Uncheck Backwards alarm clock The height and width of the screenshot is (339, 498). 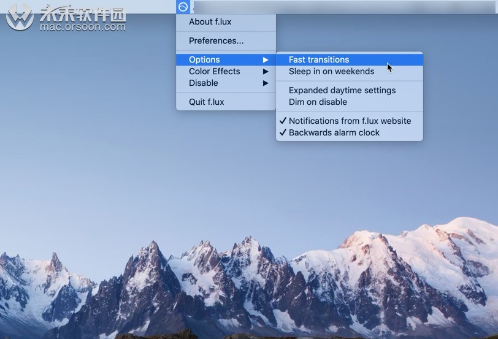point(350,132)
